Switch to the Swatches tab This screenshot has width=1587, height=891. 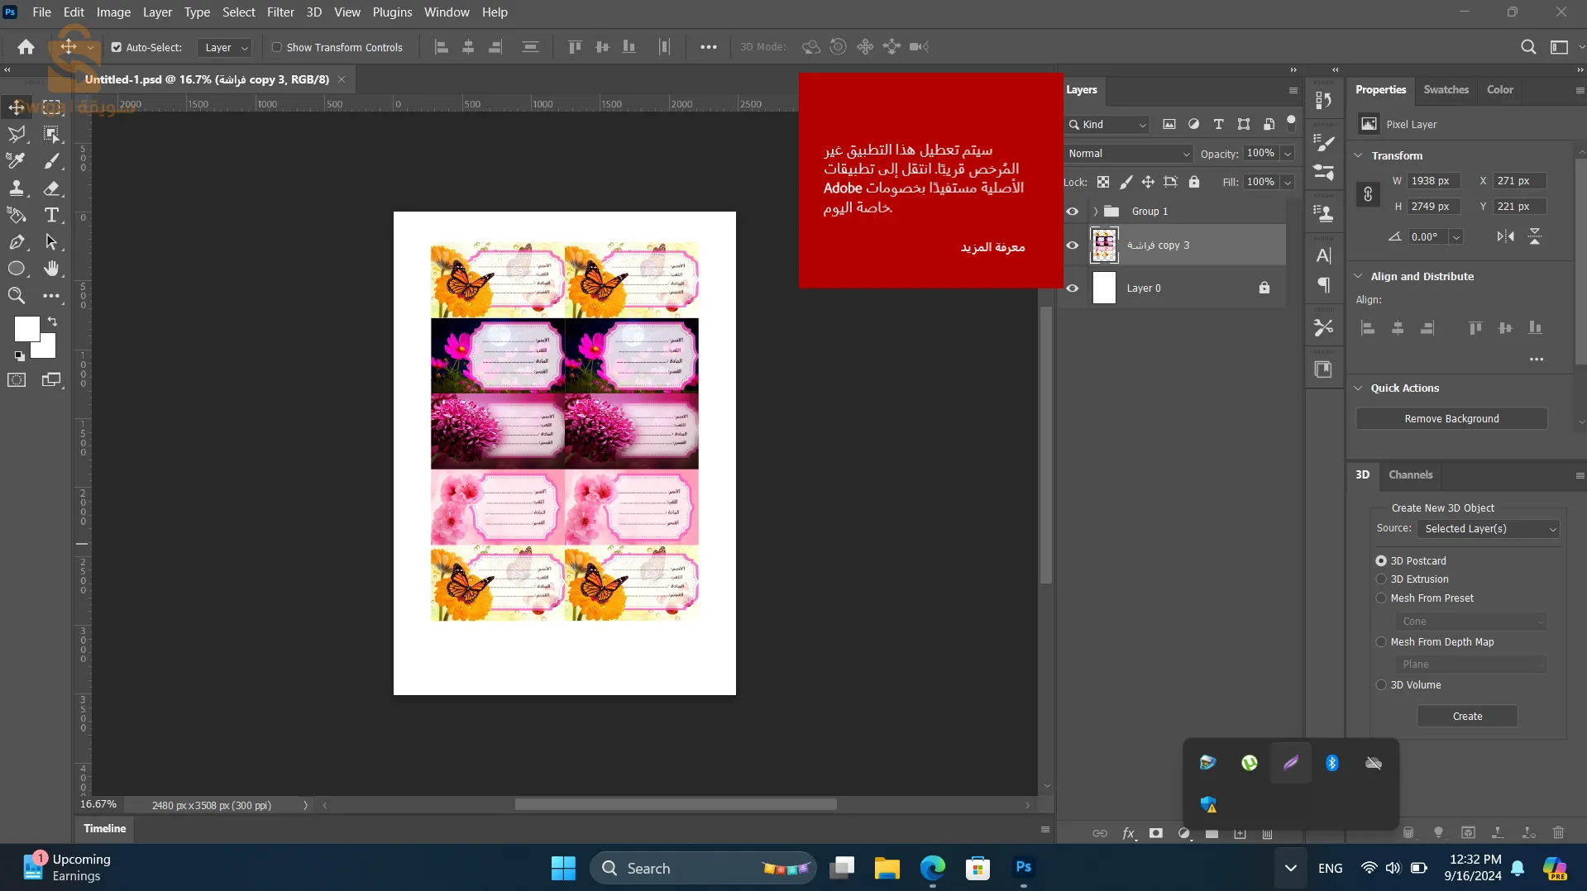pyautogui.click(x=1446, y=89)
